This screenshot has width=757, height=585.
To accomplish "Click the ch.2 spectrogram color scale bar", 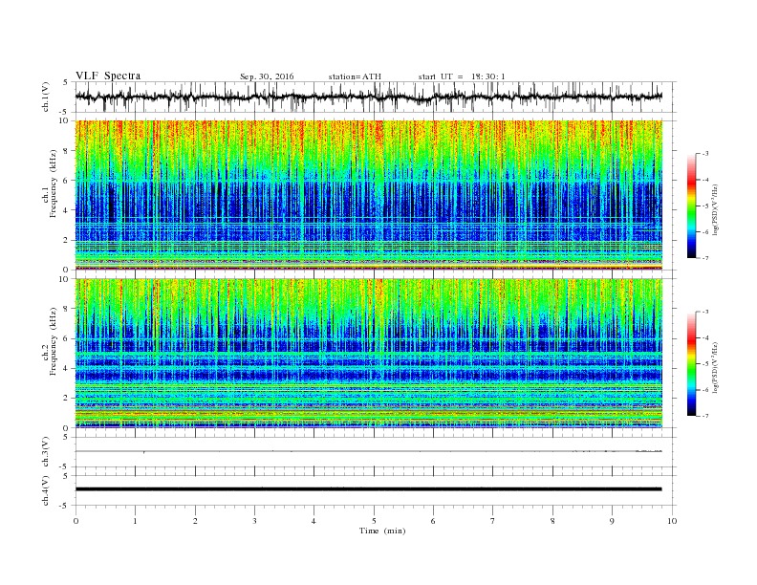I will coord(692,364).
